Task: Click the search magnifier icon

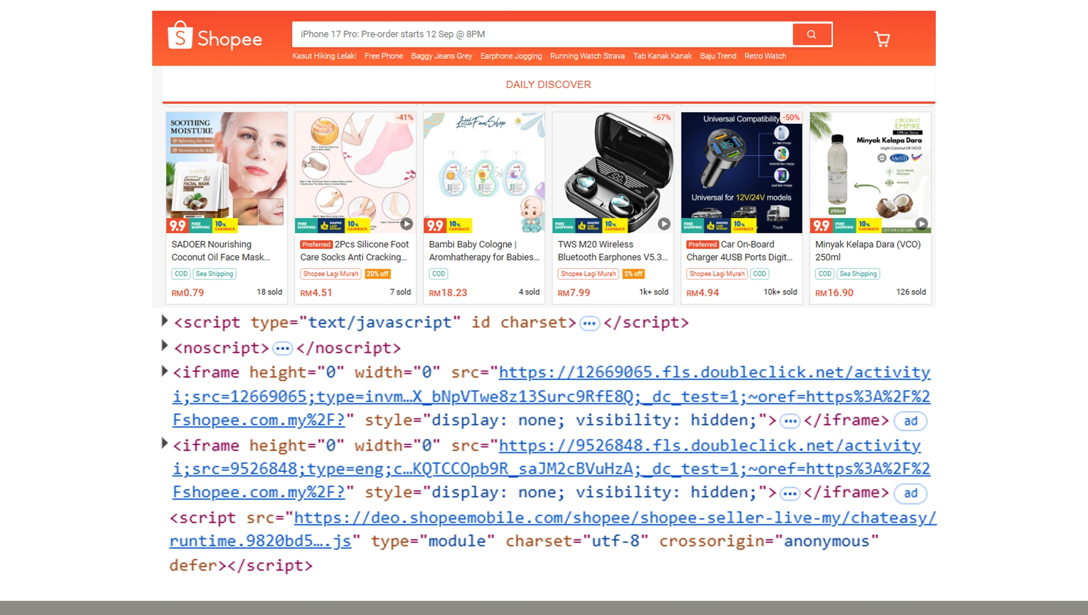Action: coord(811,34)
